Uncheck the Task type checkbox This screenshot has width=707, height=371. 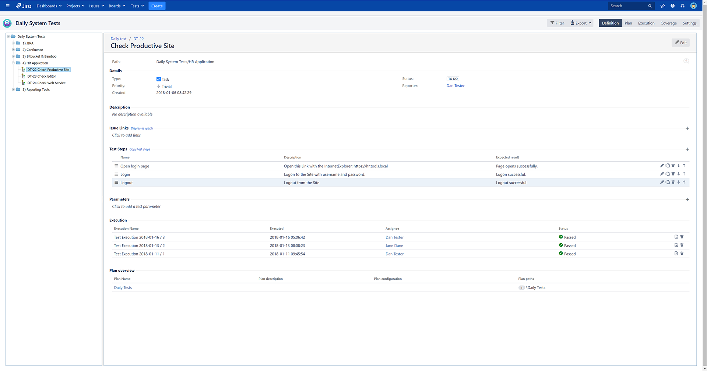(158, 79)
